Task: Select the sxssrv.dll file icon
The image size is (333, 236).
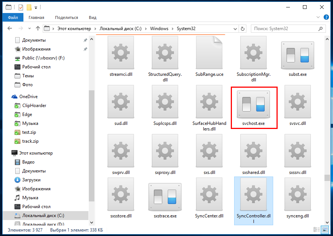Action: [298, 151]
